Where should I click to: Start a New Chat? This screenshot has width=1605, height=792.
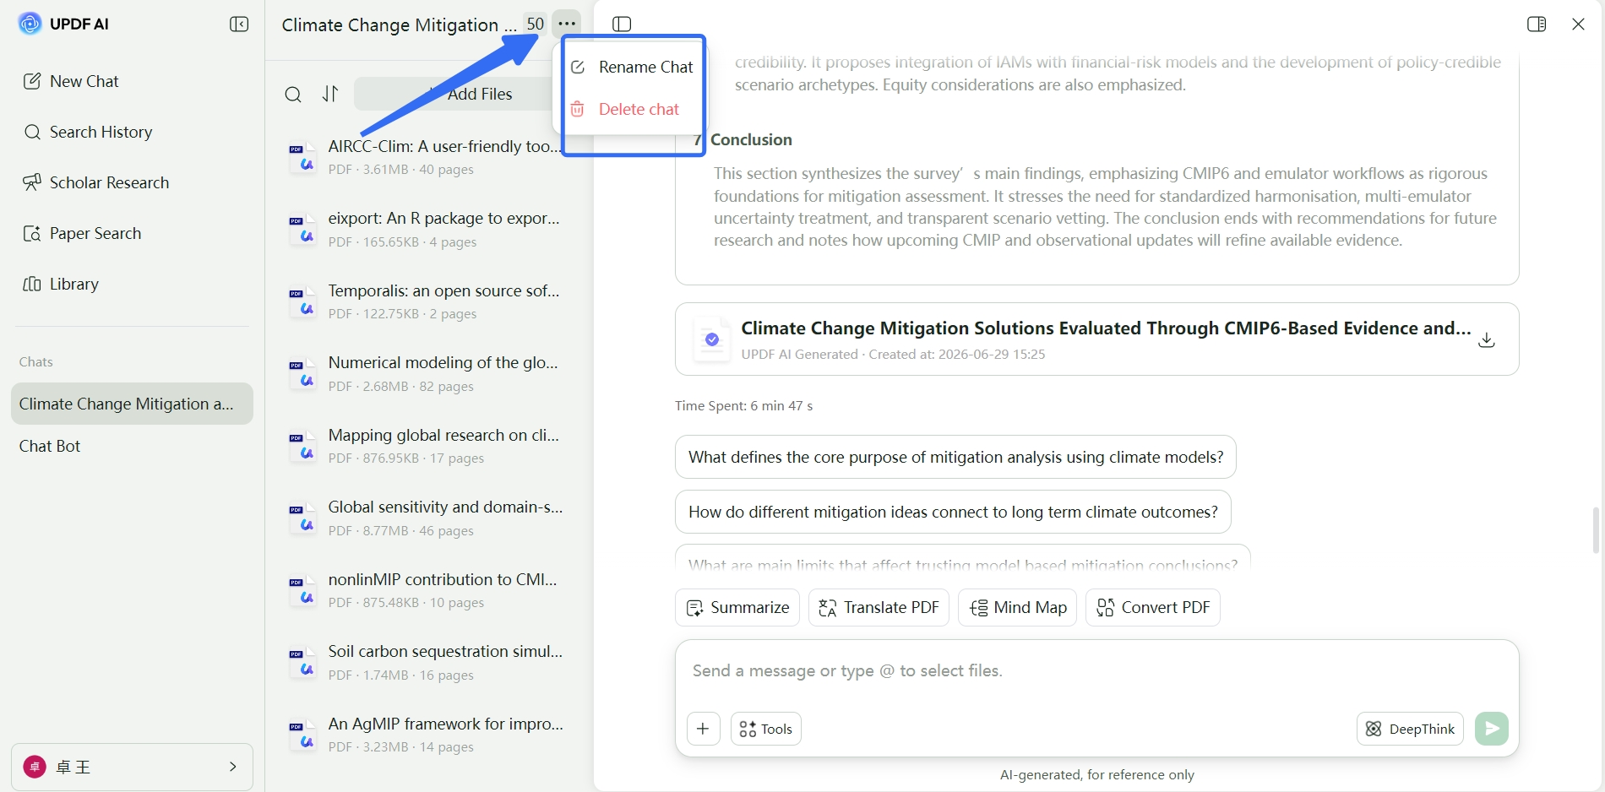click(71, 81)
